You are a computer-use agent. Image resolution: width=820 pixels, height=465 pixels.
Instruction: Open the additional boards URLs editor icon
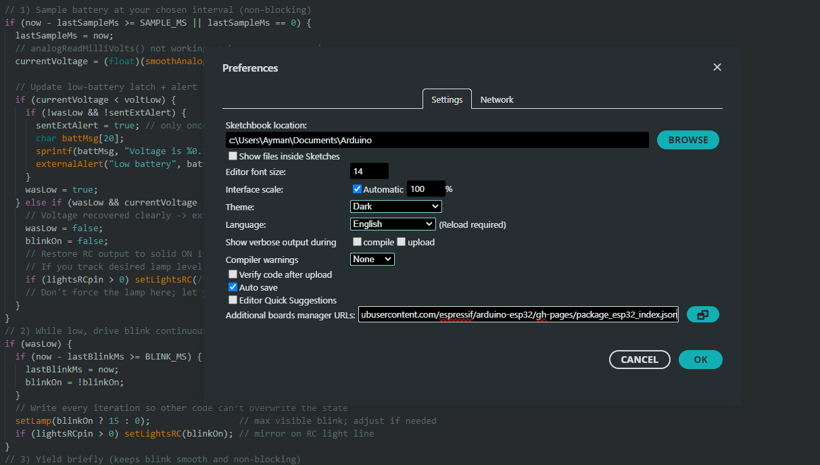point(702,314)
